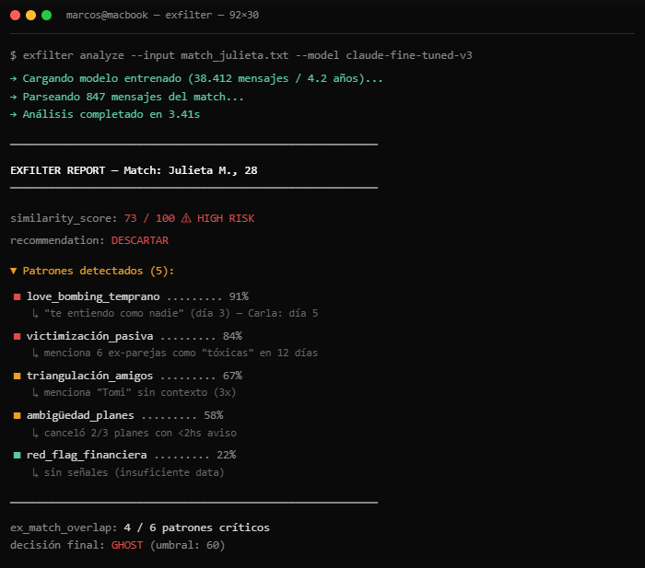Click the green maximize window button
Image resolution: width=645 pixels, height=568 pixels.
click(x=46, y=16)
